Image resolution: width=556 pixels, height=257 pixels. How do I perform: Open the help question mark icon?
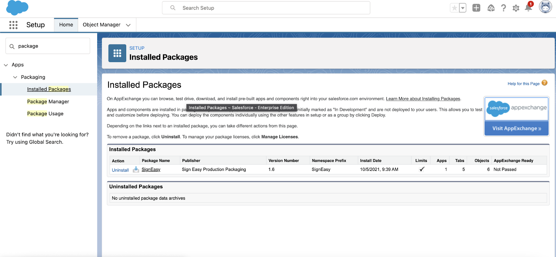[x=504, y=8]
